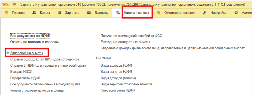This screenshot has height=100, width=253.
Task: Open Справки о доходах (2-НДФЛ) для сотрудников
Action: (45, 59)
